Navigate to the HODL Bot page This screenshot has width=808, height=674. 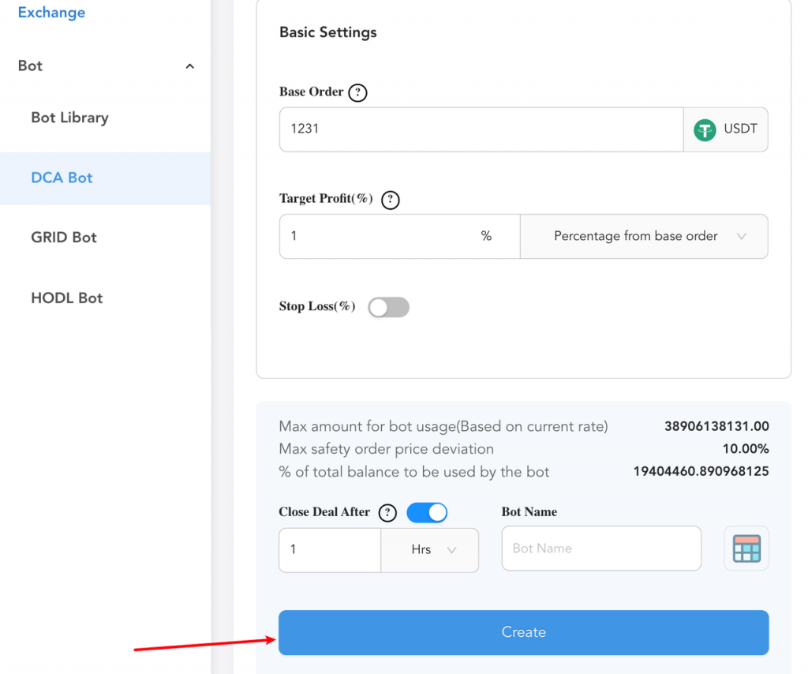67,298
